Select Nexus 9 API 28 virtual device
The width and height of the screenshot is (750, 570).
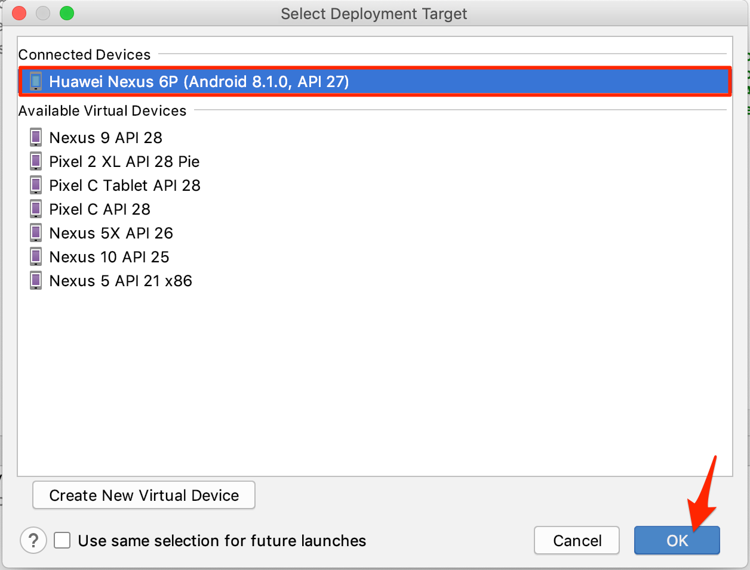point(106,138)
